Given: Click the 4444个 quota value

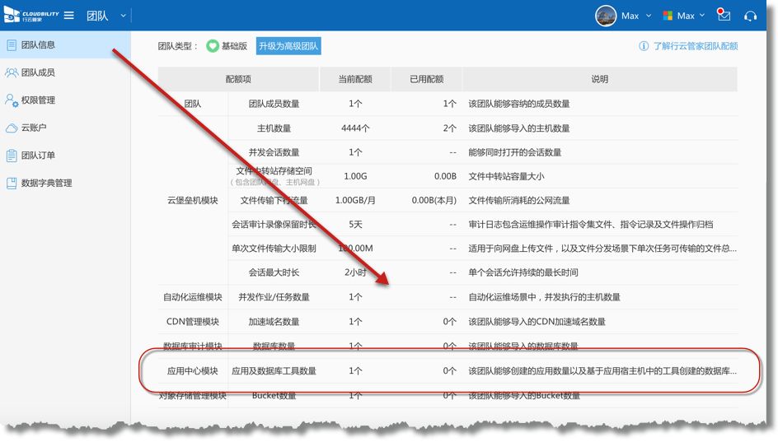Looking at the screenshot, I should tap(355, 128).
